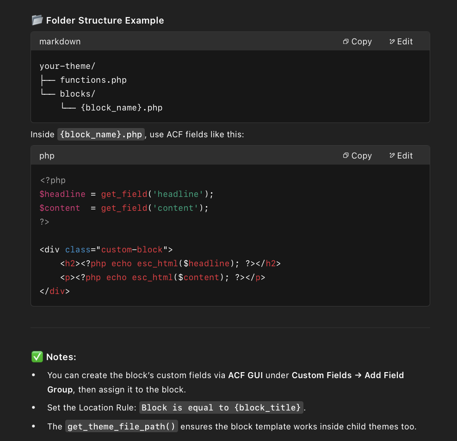Click the copy icon in markdown block header

(346, 42)
